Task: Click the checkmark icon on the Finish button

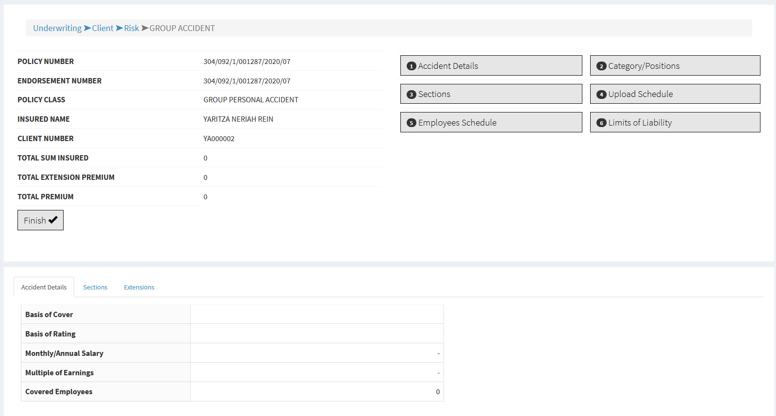Action: pyautogui.click(x=53, y=220)
